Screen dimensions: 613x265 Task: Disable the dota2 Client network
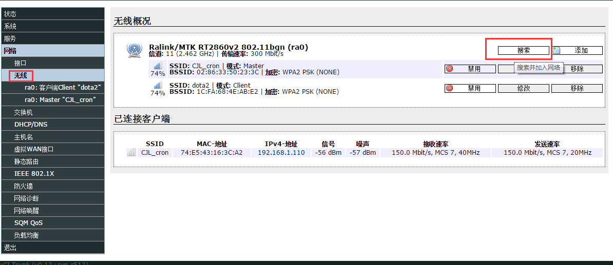(x=470, y=88)
